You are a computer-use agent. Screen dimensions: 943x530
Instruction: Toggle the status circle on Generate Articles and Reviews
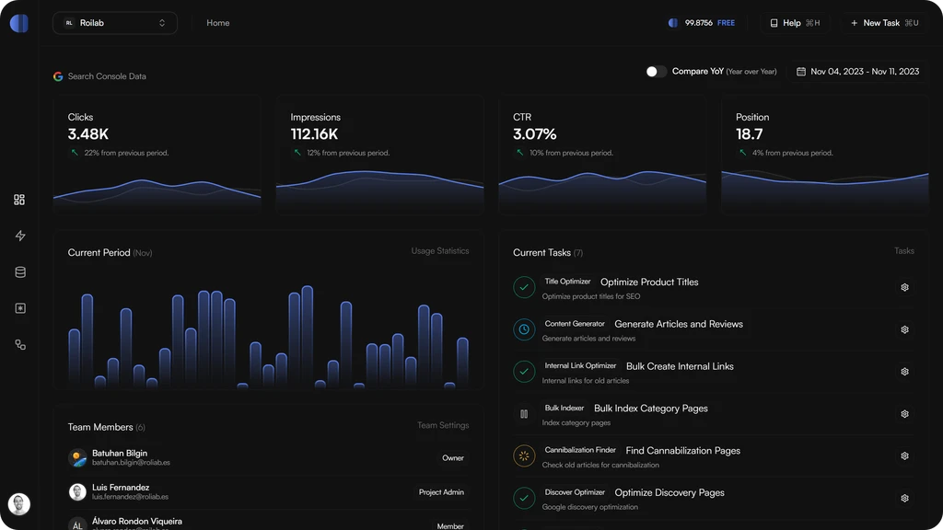(523, 329)
